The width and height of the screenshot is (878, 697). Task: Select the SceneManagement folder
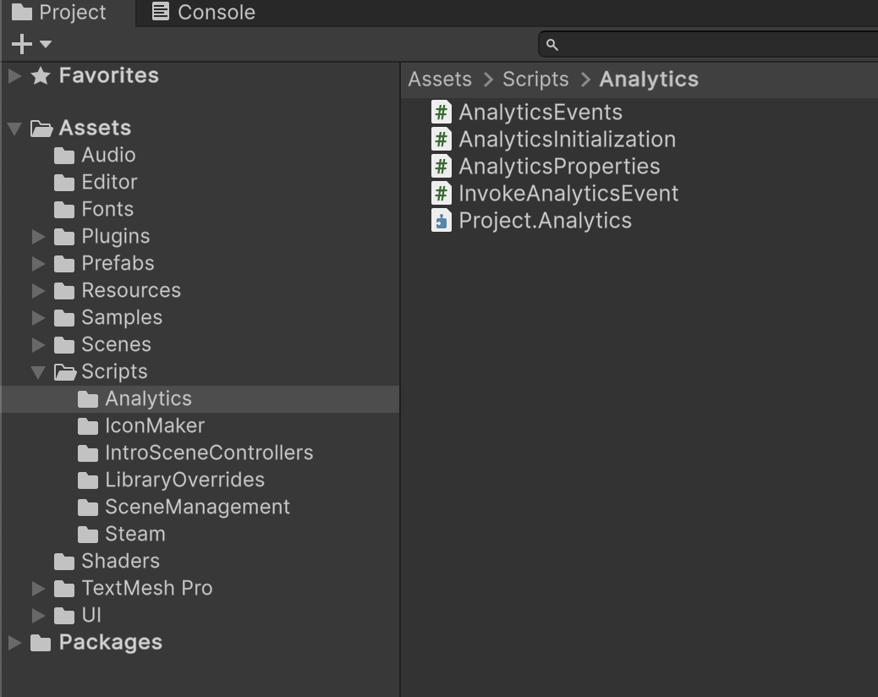pyautogui.click(x=196, y=507)
